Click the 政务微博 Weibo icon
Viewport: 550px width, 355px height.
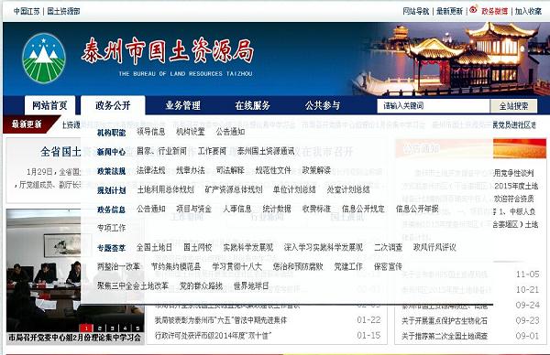pyautogui.click(x=473, y=10)
